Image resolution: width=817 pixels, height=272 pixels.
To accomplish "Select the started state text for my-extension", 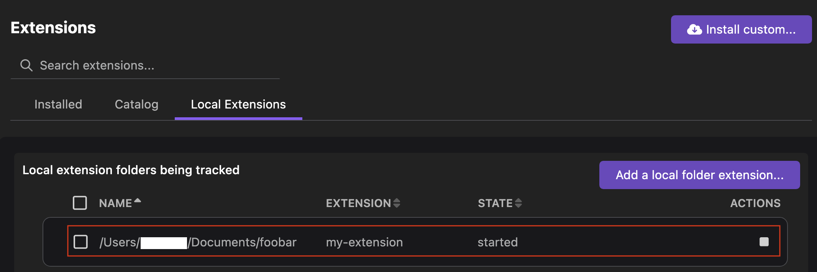I will [x=497, y=241].
